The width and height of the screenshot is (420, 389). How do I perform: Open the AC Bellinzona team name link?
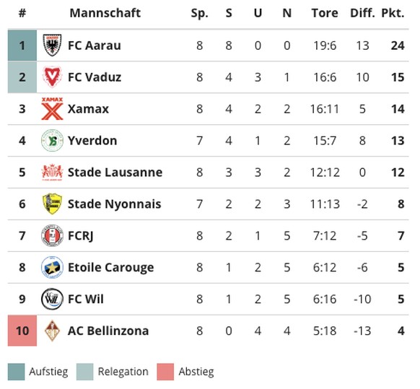click(x=108, y=331)
